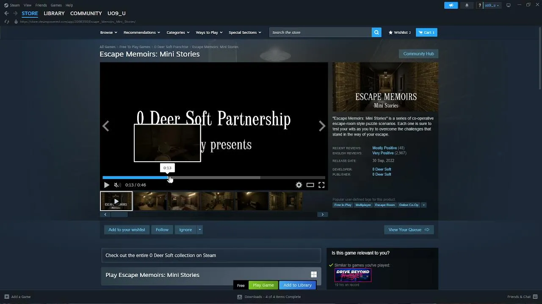
Task: Go back with the Steam navigation arrow
Action: point(6,14)
